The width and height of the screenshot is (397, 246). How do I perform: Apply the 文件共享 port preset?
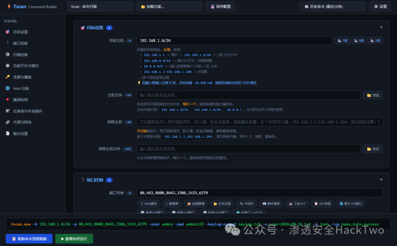[222, 204]
